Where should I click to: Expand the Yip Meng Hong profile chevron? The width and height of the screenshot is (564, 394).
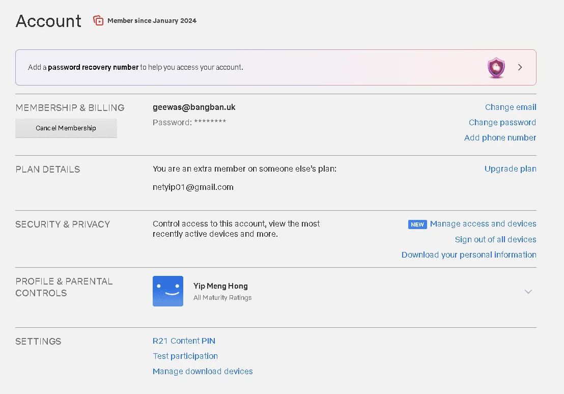pyautogui.click(x=528, y=292)
